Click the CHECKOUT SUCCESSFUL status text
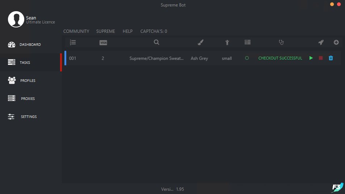 280,58
